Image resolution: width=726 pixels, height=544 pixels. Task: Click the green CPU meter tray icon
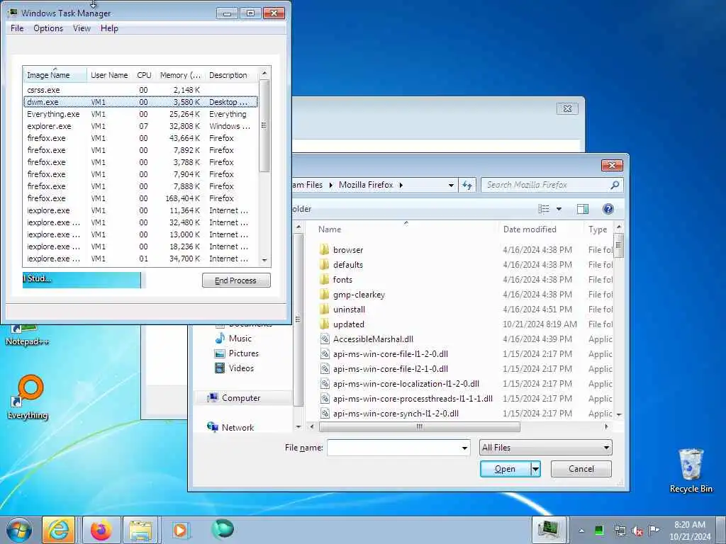tap(599, 531)
